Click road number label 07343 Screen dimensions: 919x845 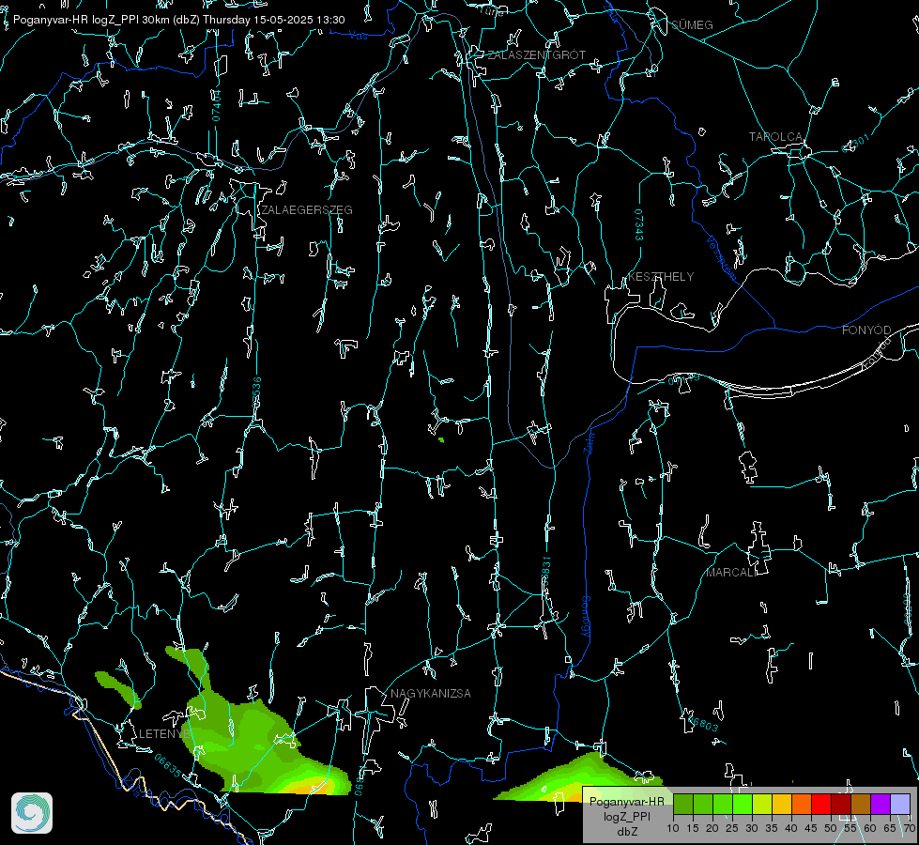click(638, 225)
